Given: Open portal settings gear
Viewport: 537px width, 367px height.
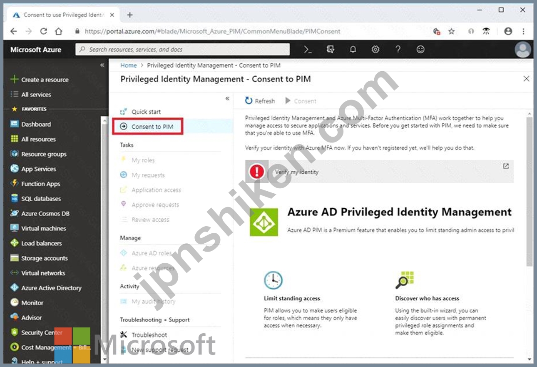Looking at the screenshot, I should click(x=375, y=50).
